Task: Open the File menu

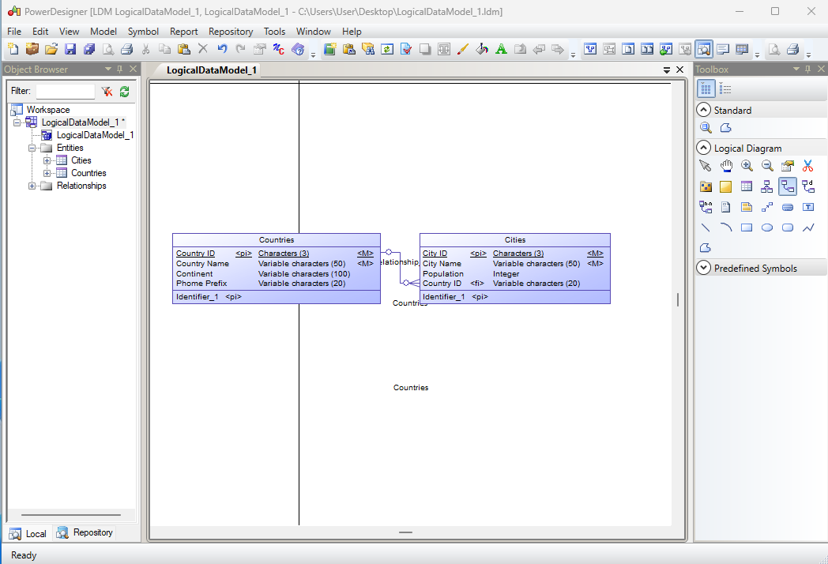Action: tap(14, 32)
